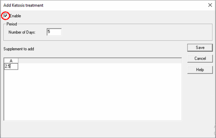Image resolution: width=216 pixels, height=138 pixels.
Task: Click gray header strip beside column A
Action: coord(100,61)
